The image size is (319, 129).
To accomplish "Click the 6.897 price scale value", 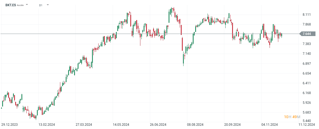I will pyautogui.click(x=307, y=63).
